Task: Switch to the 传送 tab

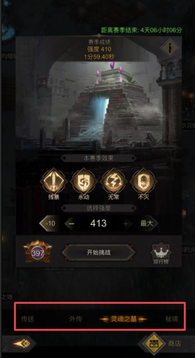Action: [x=28, y=319]
